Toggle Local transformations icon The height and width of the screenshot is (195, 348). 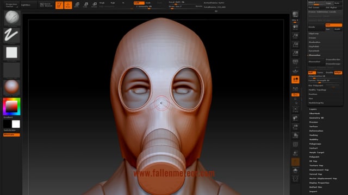(x=295, y=80)
